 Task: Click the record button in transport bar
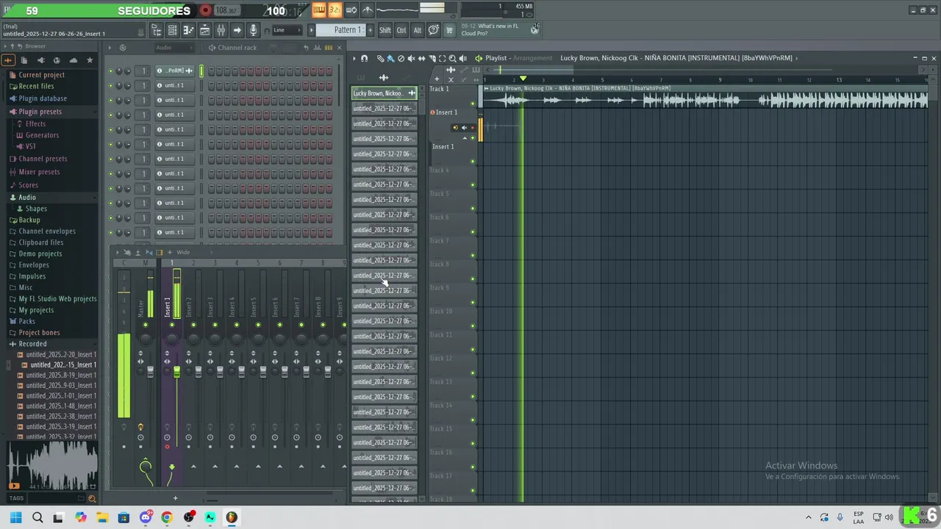206,10
